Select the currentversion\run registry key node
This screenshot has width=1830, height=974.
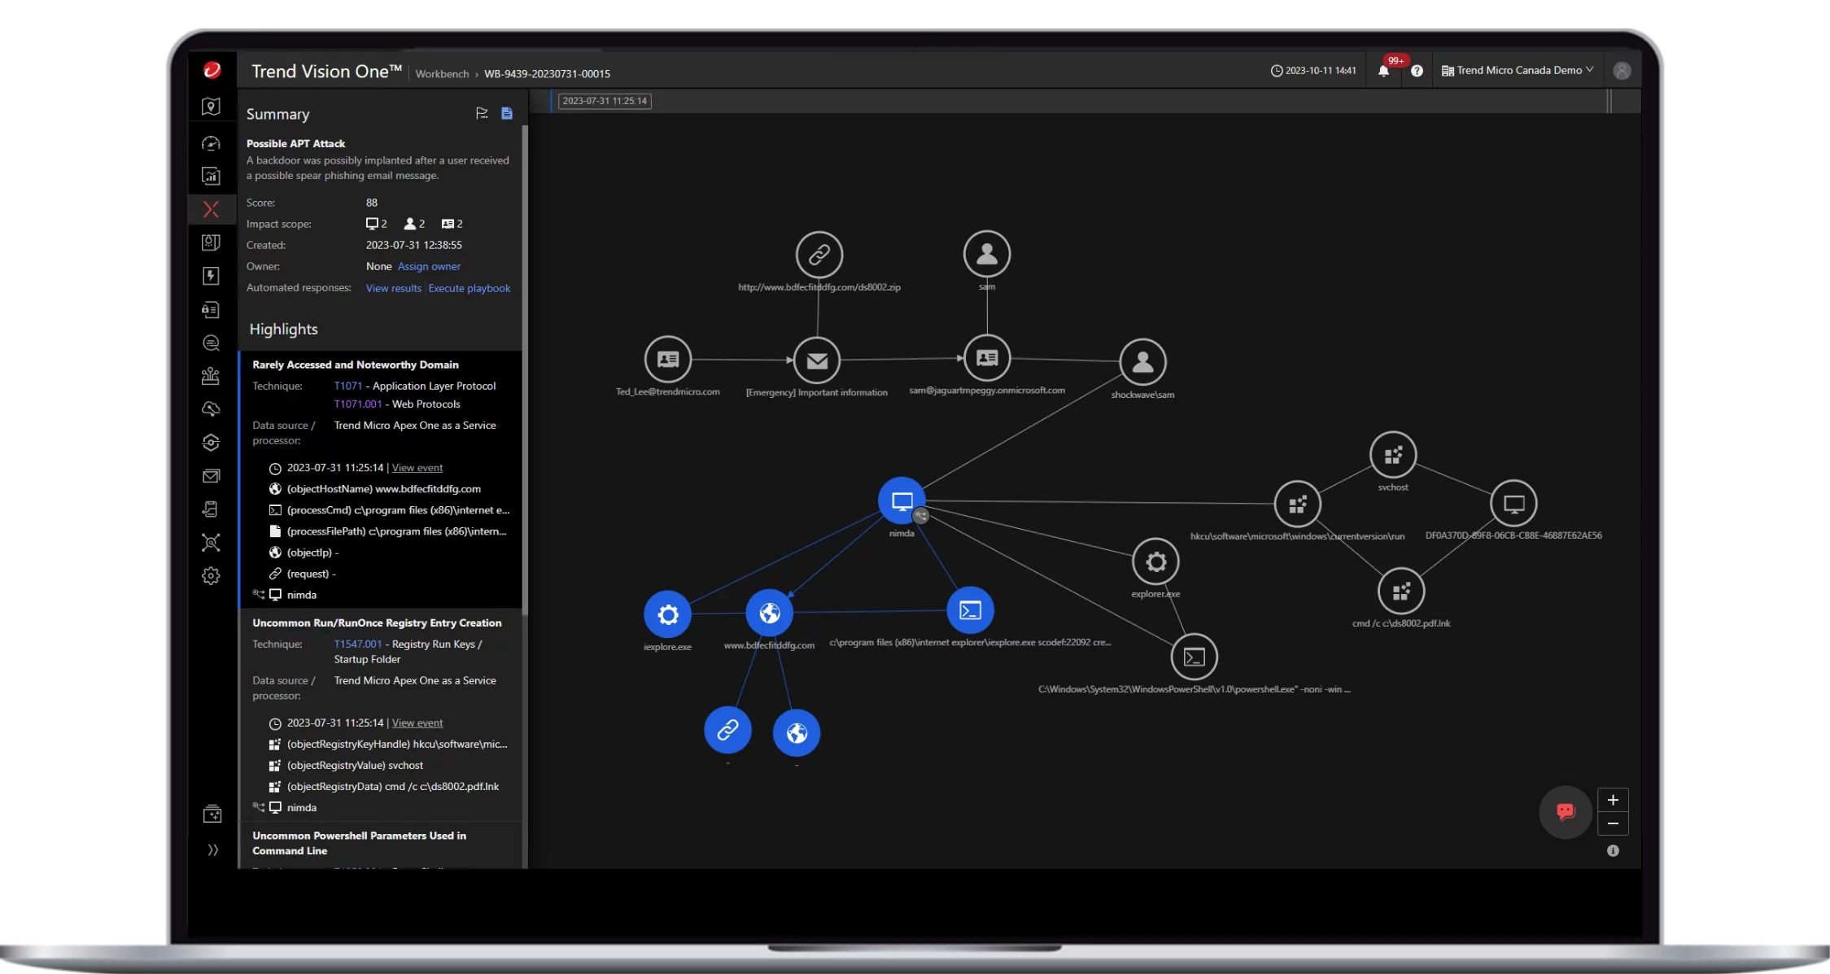[1298, 504]
